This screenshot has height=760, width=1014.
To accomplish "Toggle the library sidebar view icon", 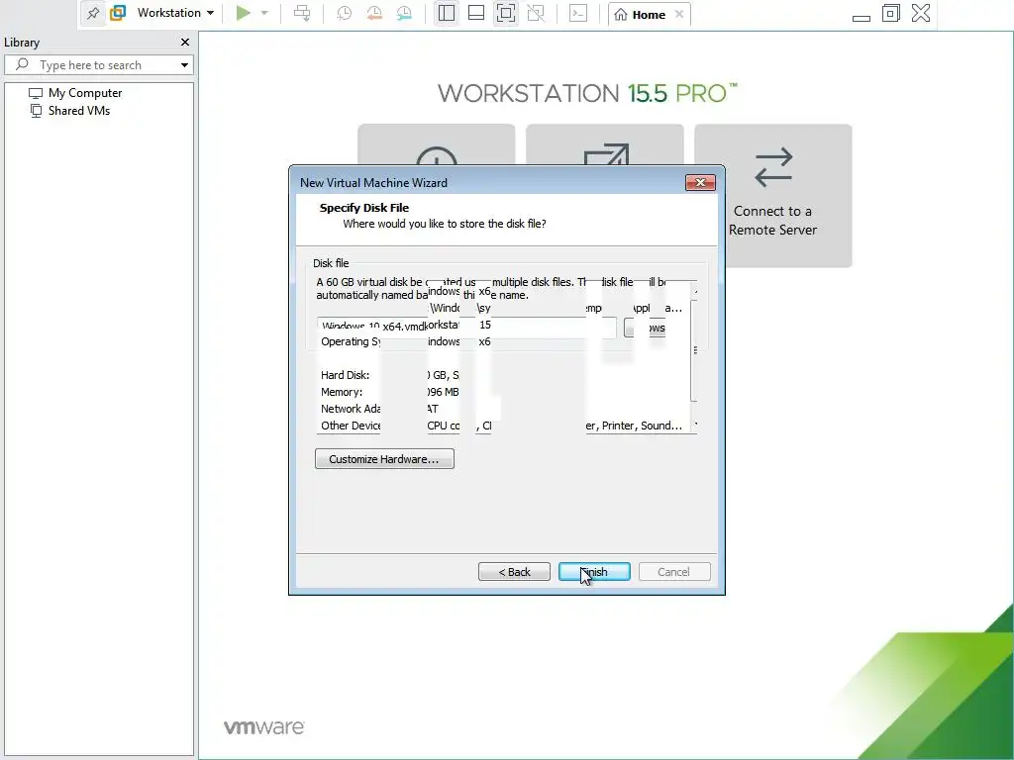I will pyautogui.click(x=447, y=13).
